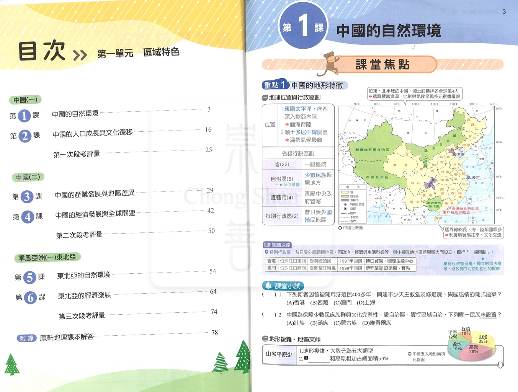
Task: Click the map legend box labeled 圖例
Action: [x=353, y=205]
